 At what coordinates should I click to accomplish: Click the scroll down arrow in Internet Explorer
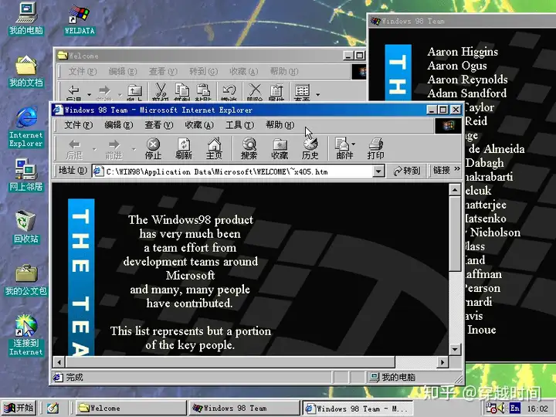[455, 349]
